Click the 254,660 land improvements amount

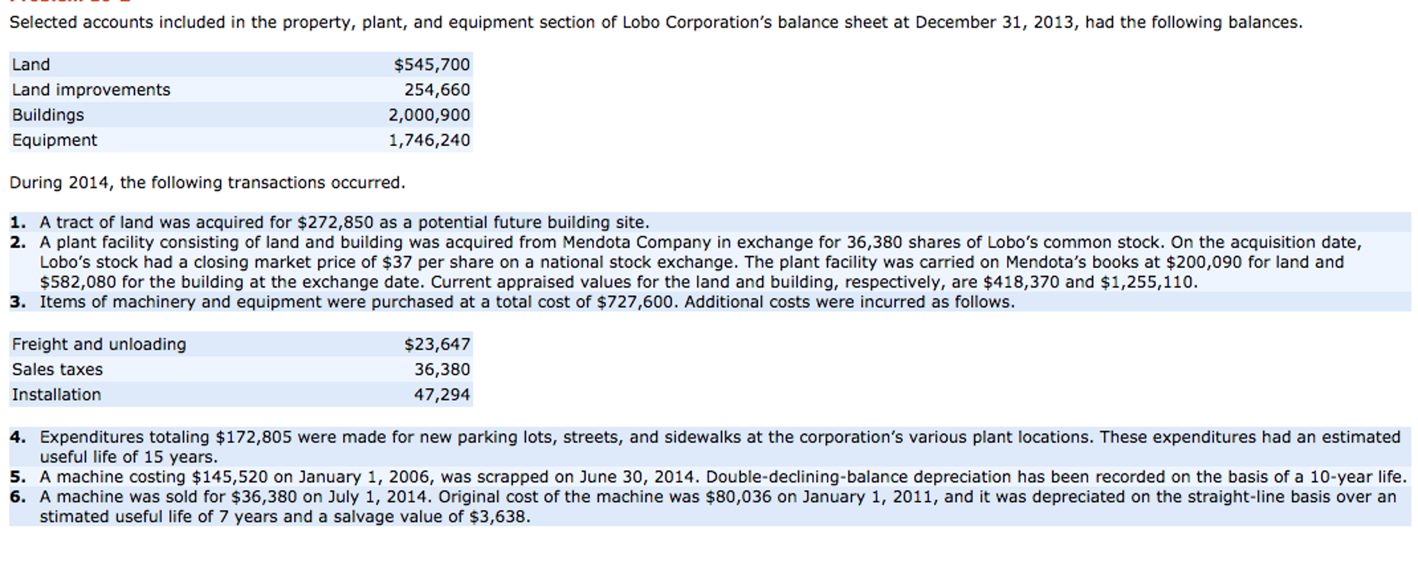(x=437, y=90)
